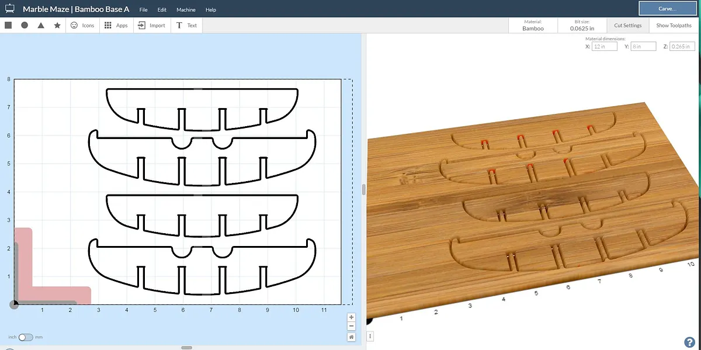Open the Cut Settings panel
Viewport: 701px width, 350px height.
[x=628, y=25]
